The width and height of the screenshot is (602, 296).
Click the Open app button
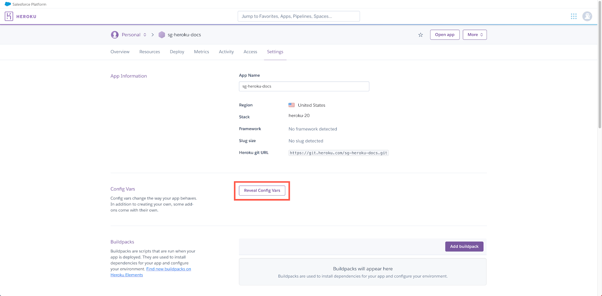pyautogui.click(x=445, y=35)
